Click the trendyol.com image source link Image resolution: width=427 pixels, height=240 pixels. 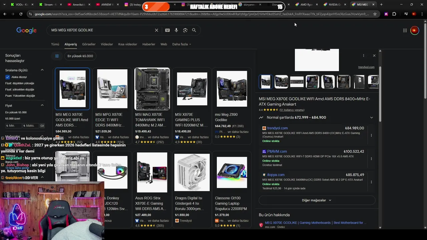[366, 67]
